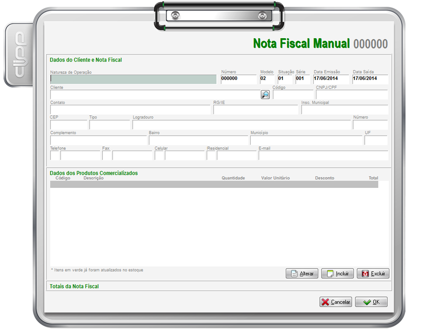424x334 pixels.
Task: Click the Cliente name field
Action: [154, 95]
